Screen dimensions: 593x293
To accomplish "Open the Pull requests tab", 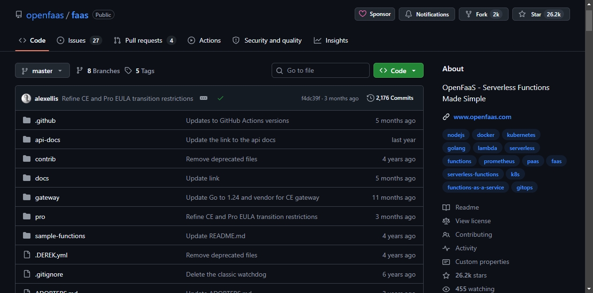I will [x=144, y=40].
